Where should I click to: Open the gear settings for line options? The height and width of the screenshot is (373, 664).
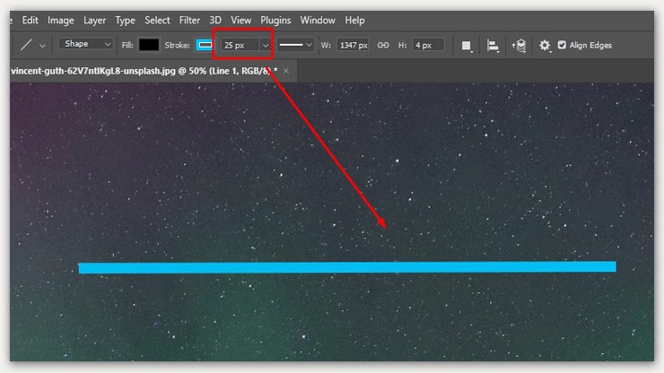[x=545, y=45]
